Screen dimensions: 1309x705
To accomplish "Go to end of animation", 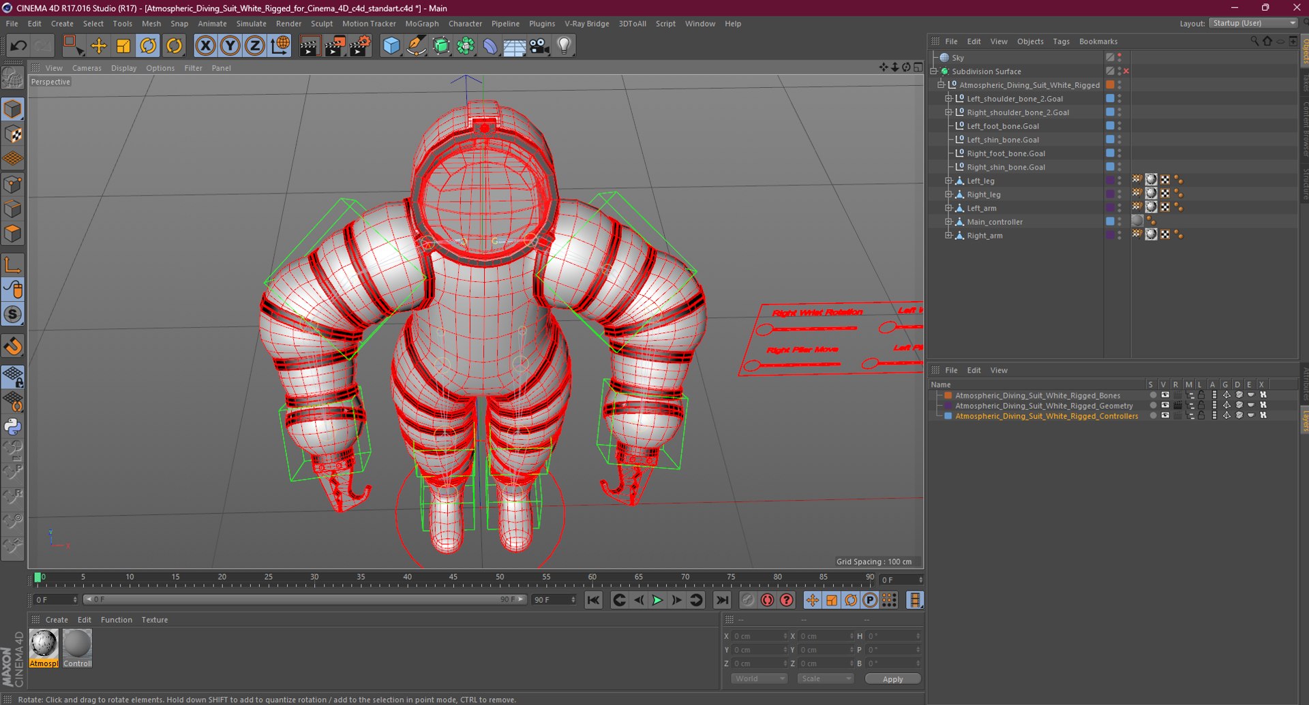I will pyautogui.click(x=721, y=599).
